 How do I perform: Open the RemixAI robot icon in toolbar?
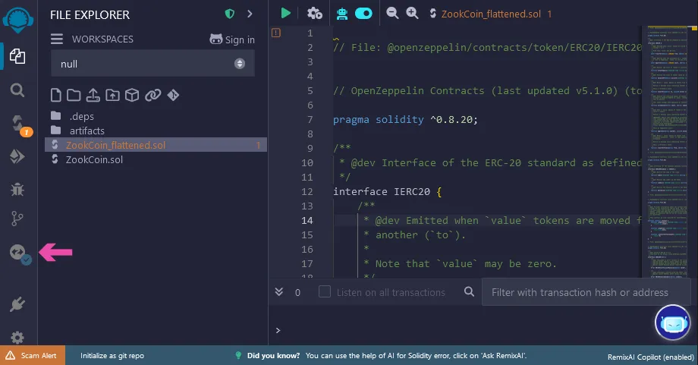(x=342, y=14)
